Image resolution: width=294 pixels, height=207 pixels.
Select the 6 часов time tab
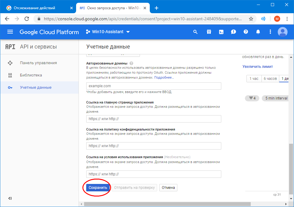(x=270, y=79)
